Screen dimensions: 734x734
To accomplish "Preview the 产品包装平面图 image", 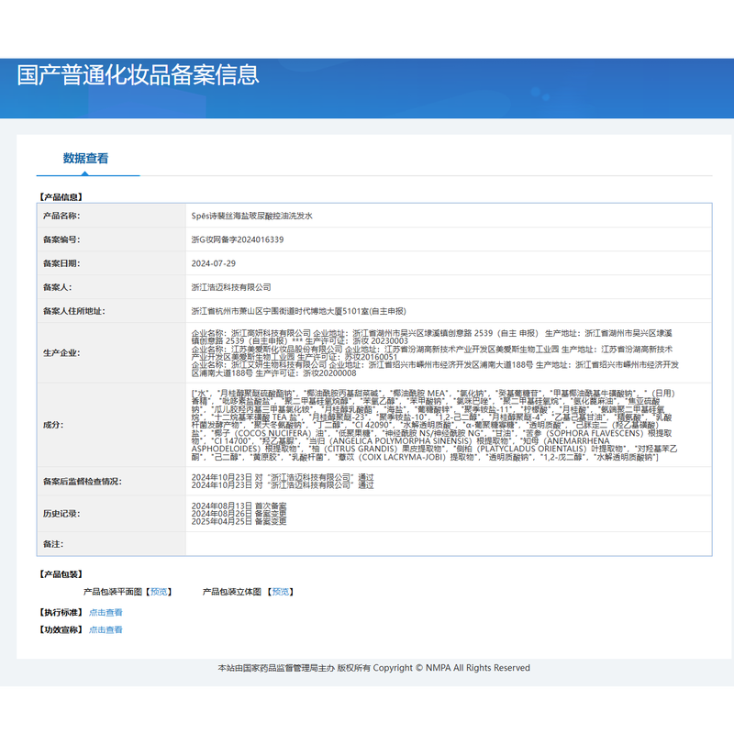I will [160, 592].
